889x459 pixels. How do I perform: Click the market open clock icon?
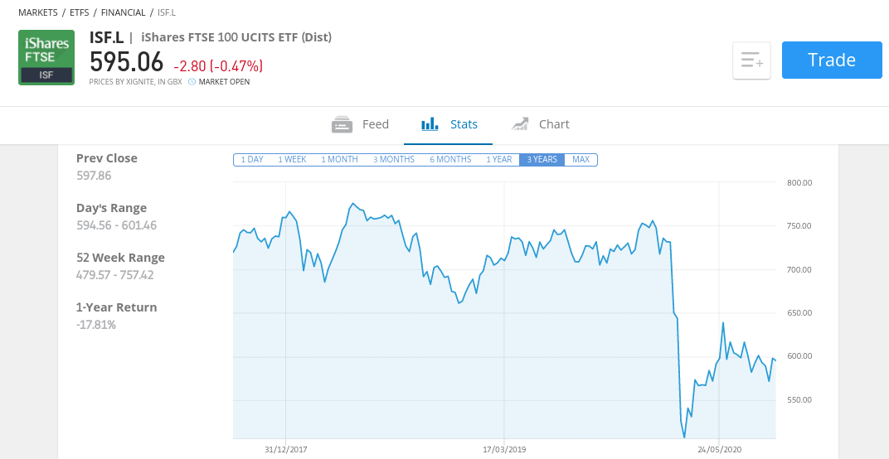(192, 82)
